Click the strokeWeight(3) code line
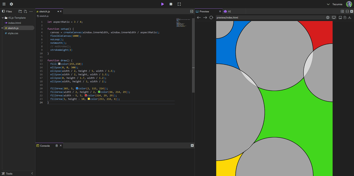Viewport: 354px width, 176px height. coord(61,50)
